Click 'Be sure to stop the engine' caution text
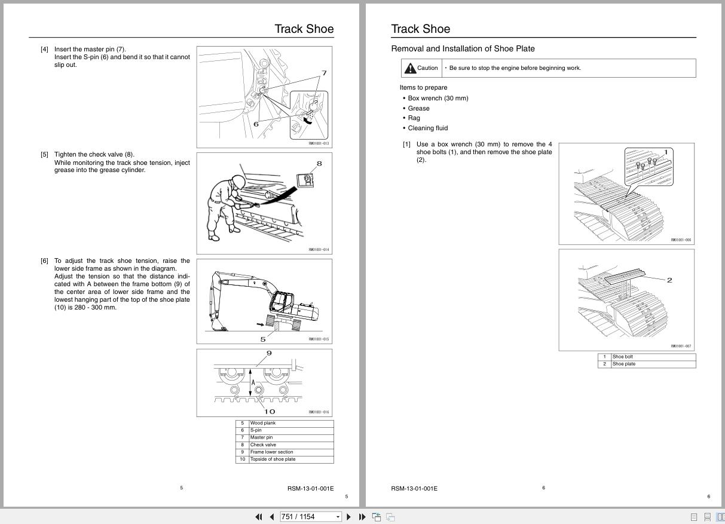Viewport: 725px width, 524px height. coord(515,68)
